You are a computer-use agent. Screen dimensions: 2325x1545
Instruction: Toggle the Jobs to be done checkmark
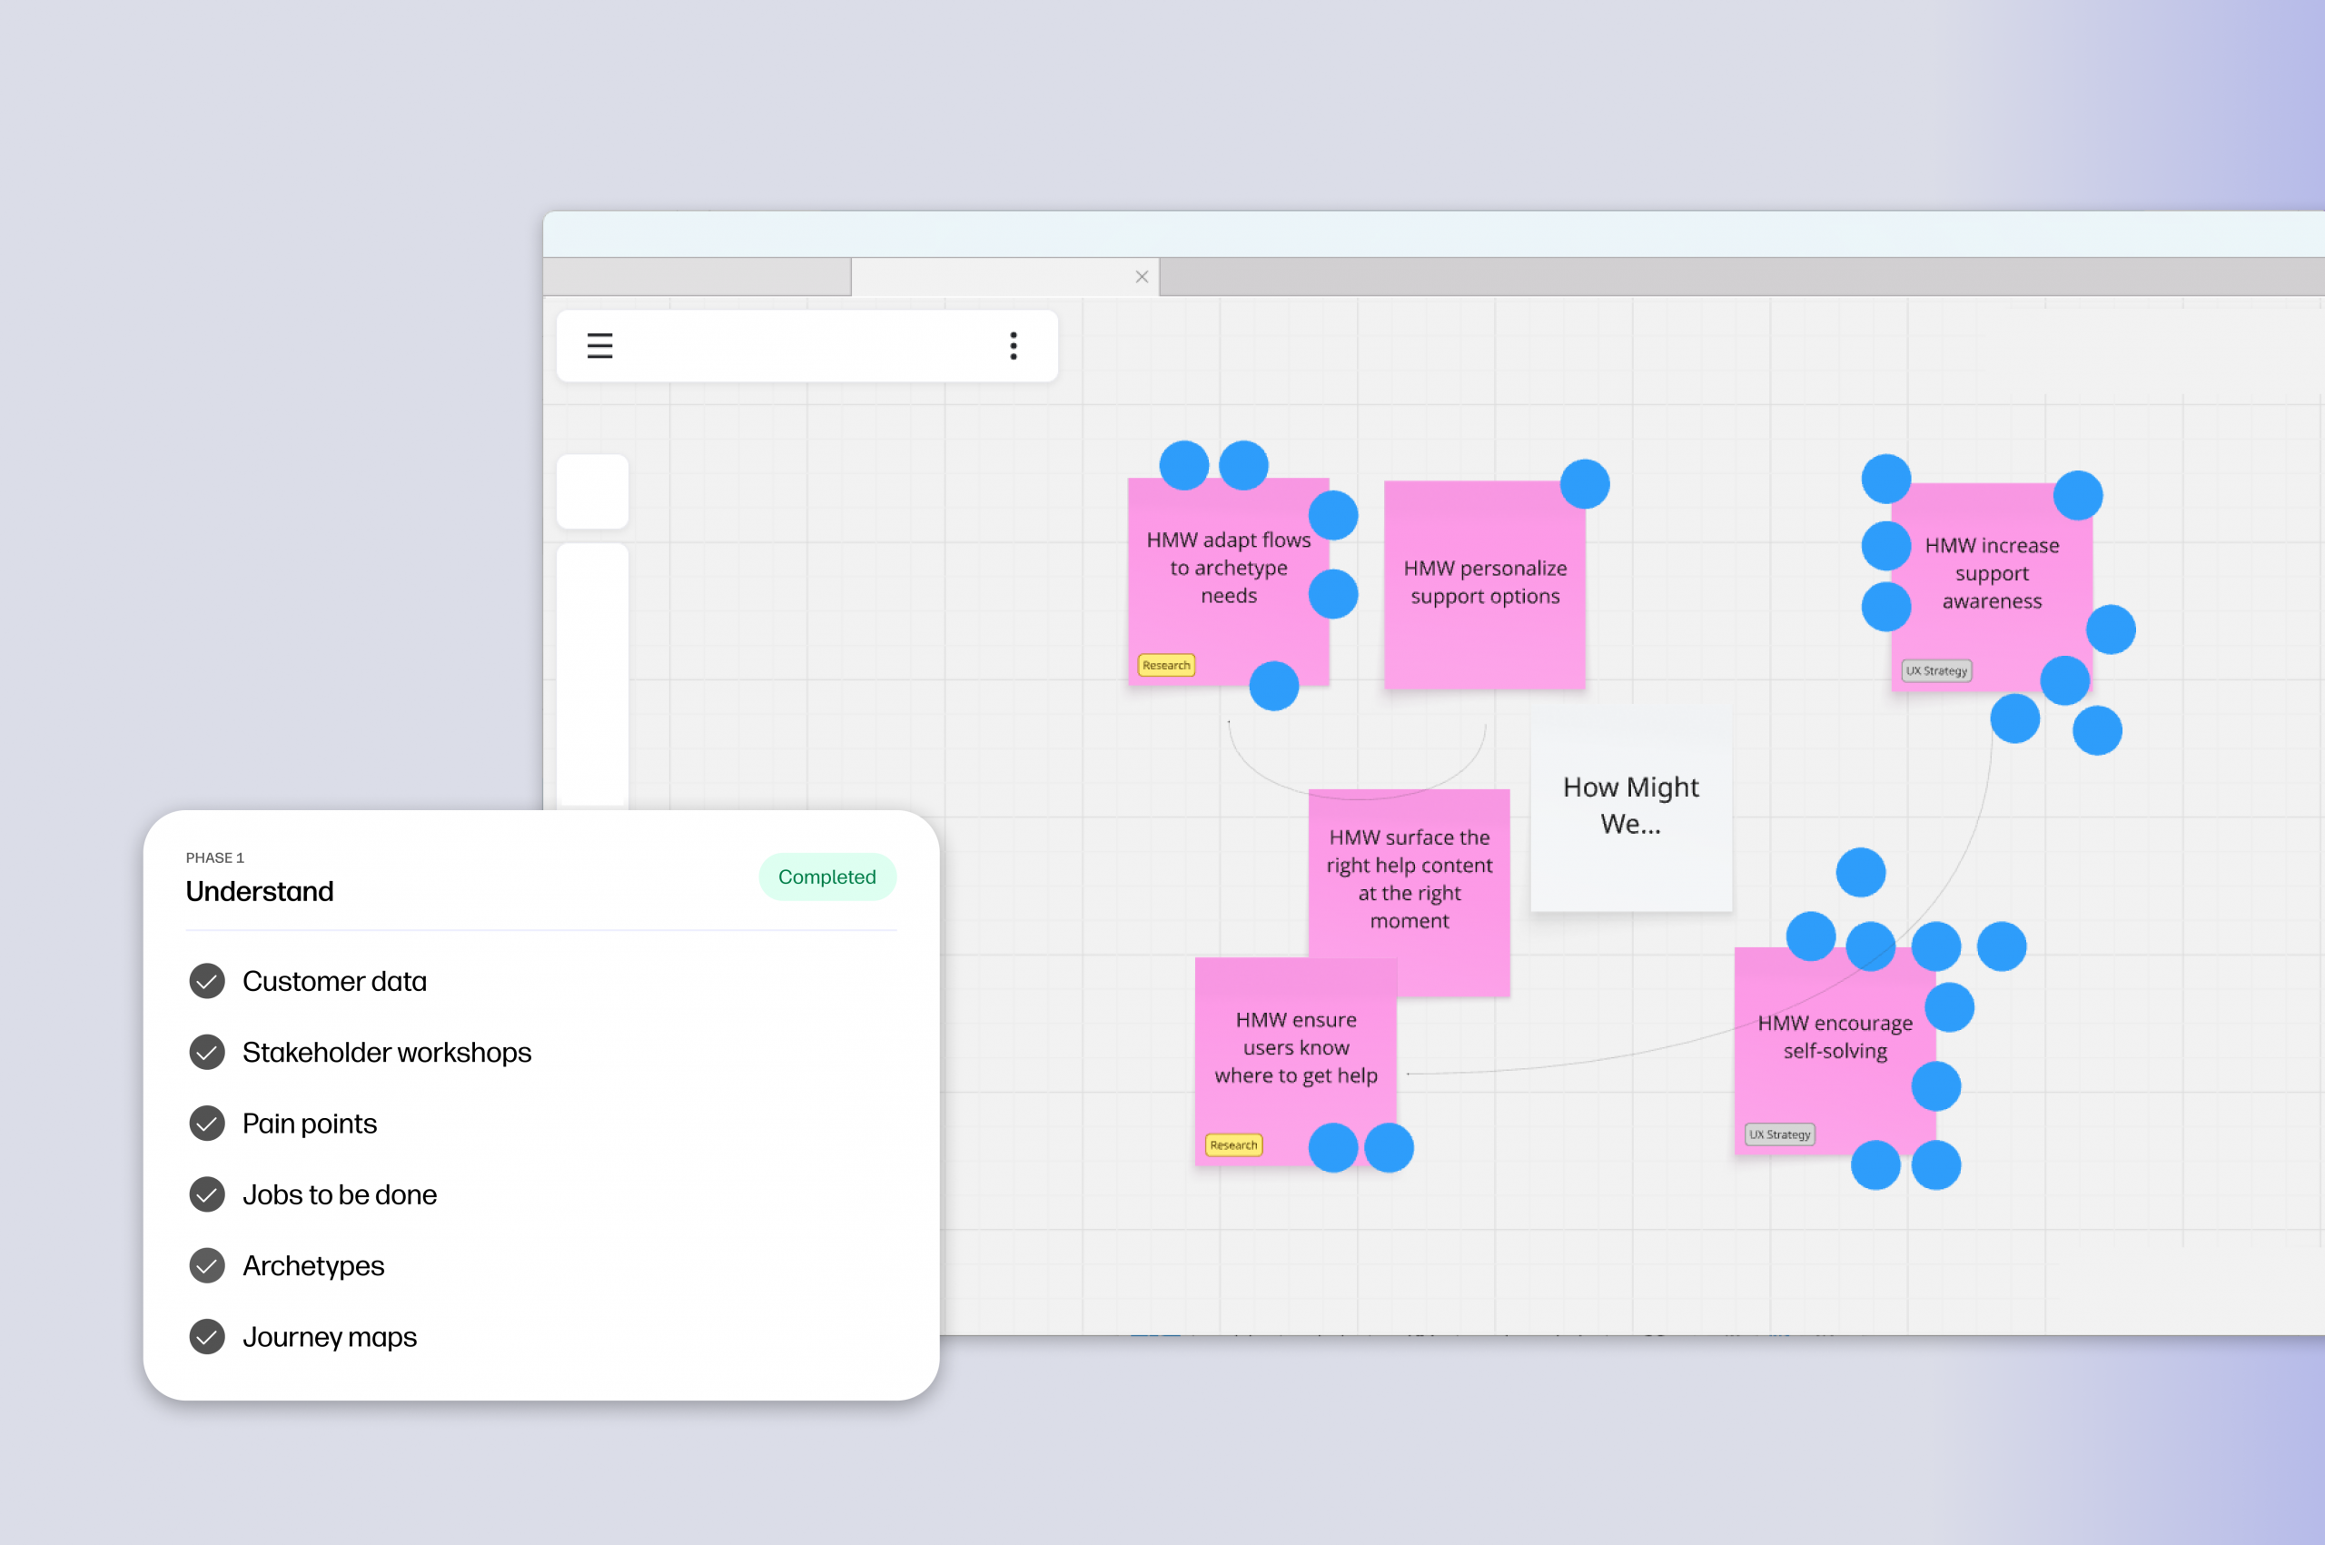click(x=207, y=1194)
